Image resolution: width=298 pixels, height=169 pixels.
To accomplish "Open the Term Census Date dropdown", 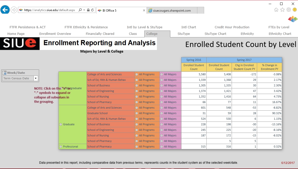I will pos(36,78).
